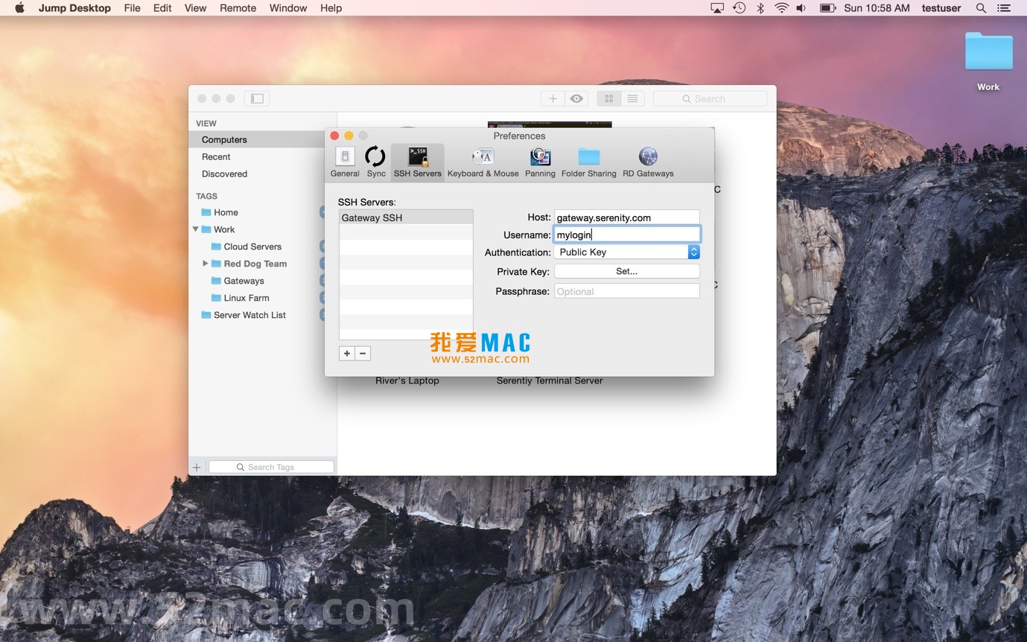The height and width of the screenshot is (642, 1027).
Task: Collapse the Work tag group
Action: click(x=196, y=229)
